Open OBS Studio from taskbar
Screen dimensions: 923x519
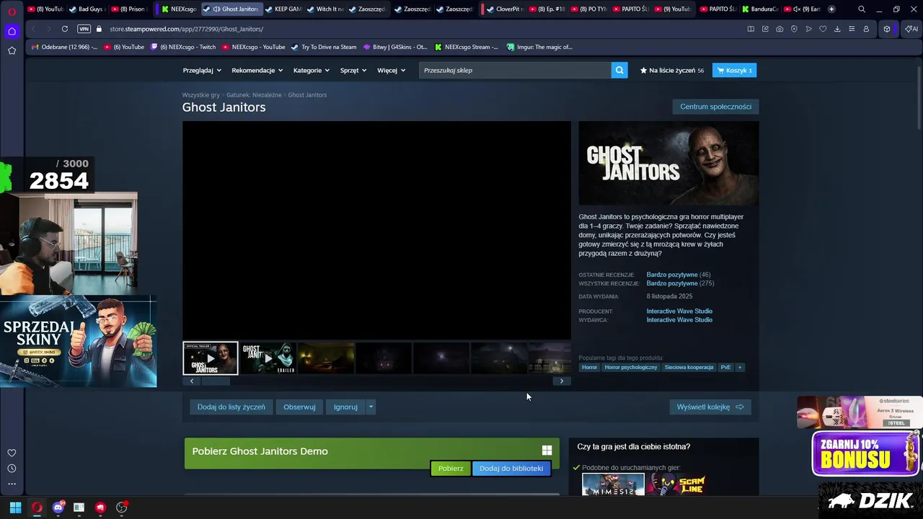point(122,507)
